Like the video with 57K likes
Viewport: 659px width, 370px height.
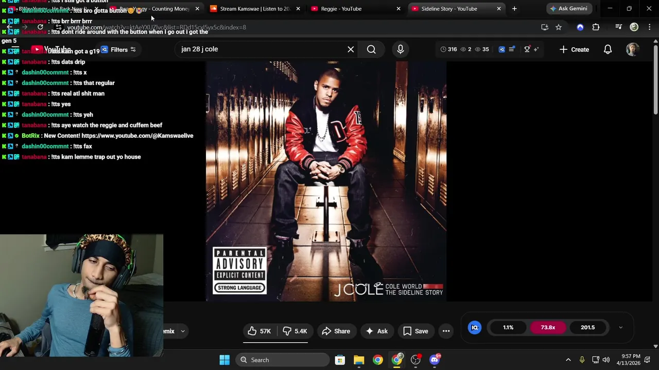(259, 331)
